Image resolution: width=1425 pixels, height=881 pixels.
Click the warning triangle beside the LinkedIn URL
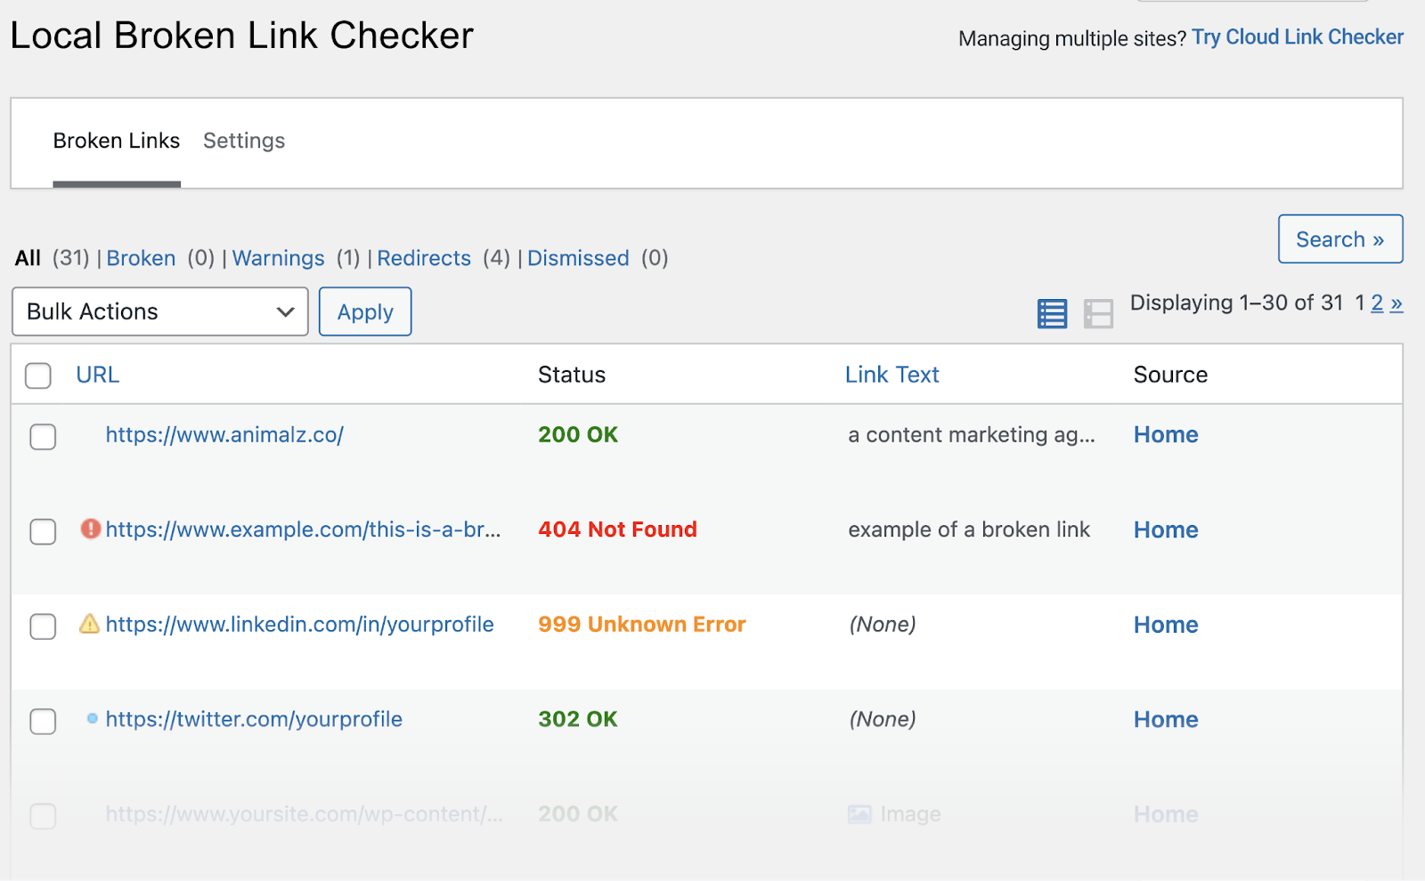(x=89, y=624)
